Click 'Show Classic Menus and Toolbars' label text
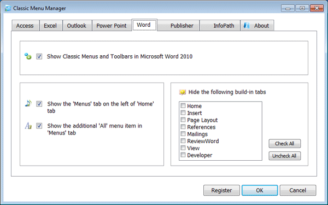328x205 pixels. [x=120, y=56]
